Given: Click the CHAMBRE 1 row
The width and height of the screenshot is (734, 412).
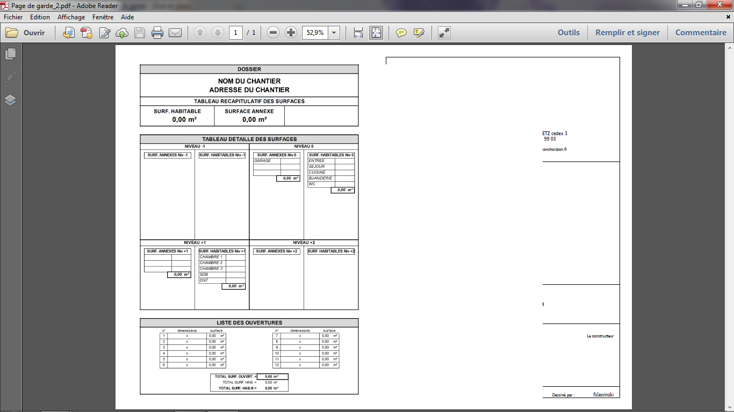Looking at the screenshot, I should tap(222, 257).
